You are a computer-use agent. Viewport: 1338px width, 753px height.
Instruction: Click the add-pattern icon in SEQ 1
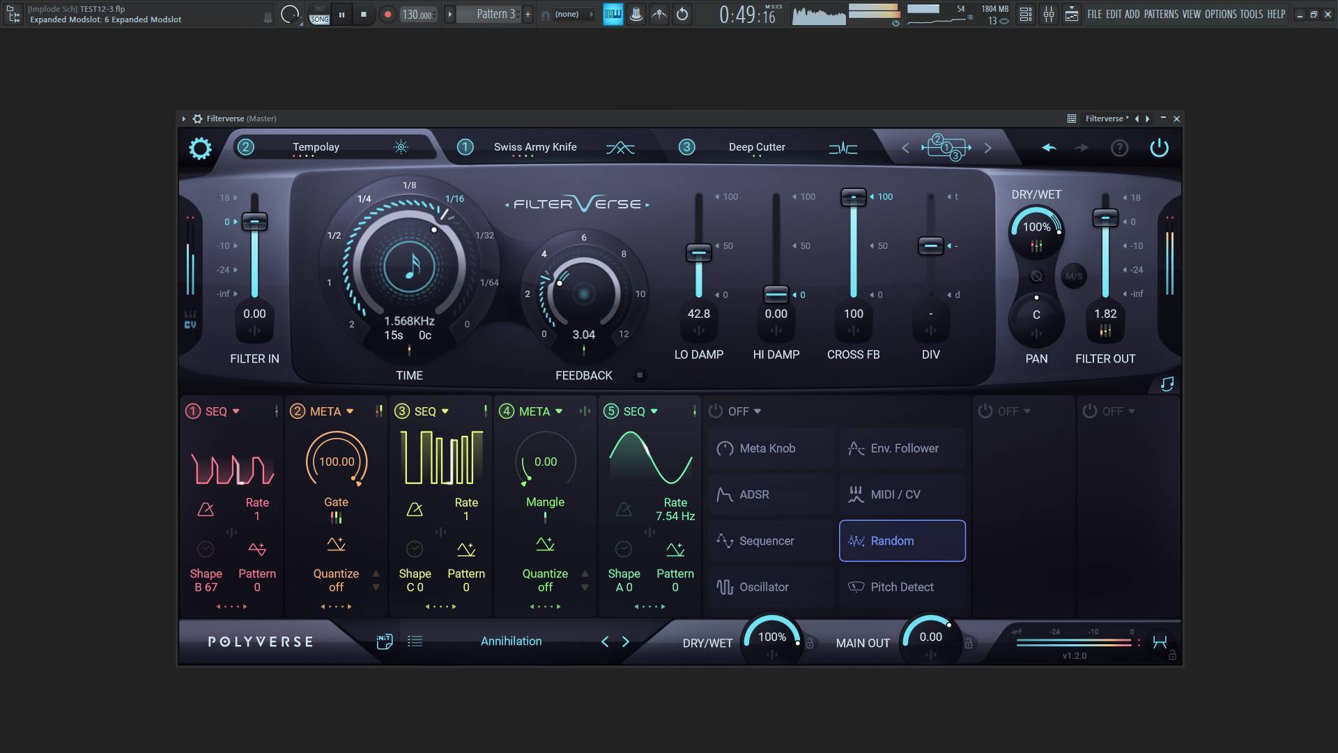257,549
